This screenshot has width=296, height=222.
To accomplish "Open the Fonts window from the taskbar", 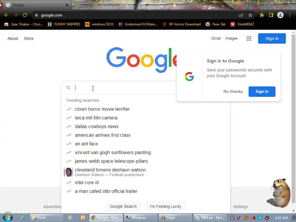I will [47, 218].
